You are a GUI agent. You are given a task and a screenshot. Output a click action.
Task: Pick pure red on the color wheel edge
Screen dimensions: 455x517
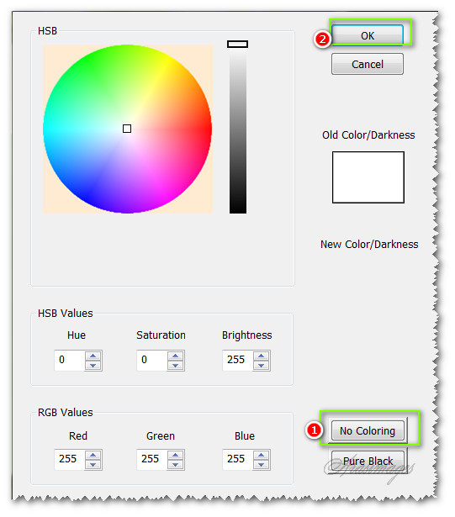pos(209,129)
